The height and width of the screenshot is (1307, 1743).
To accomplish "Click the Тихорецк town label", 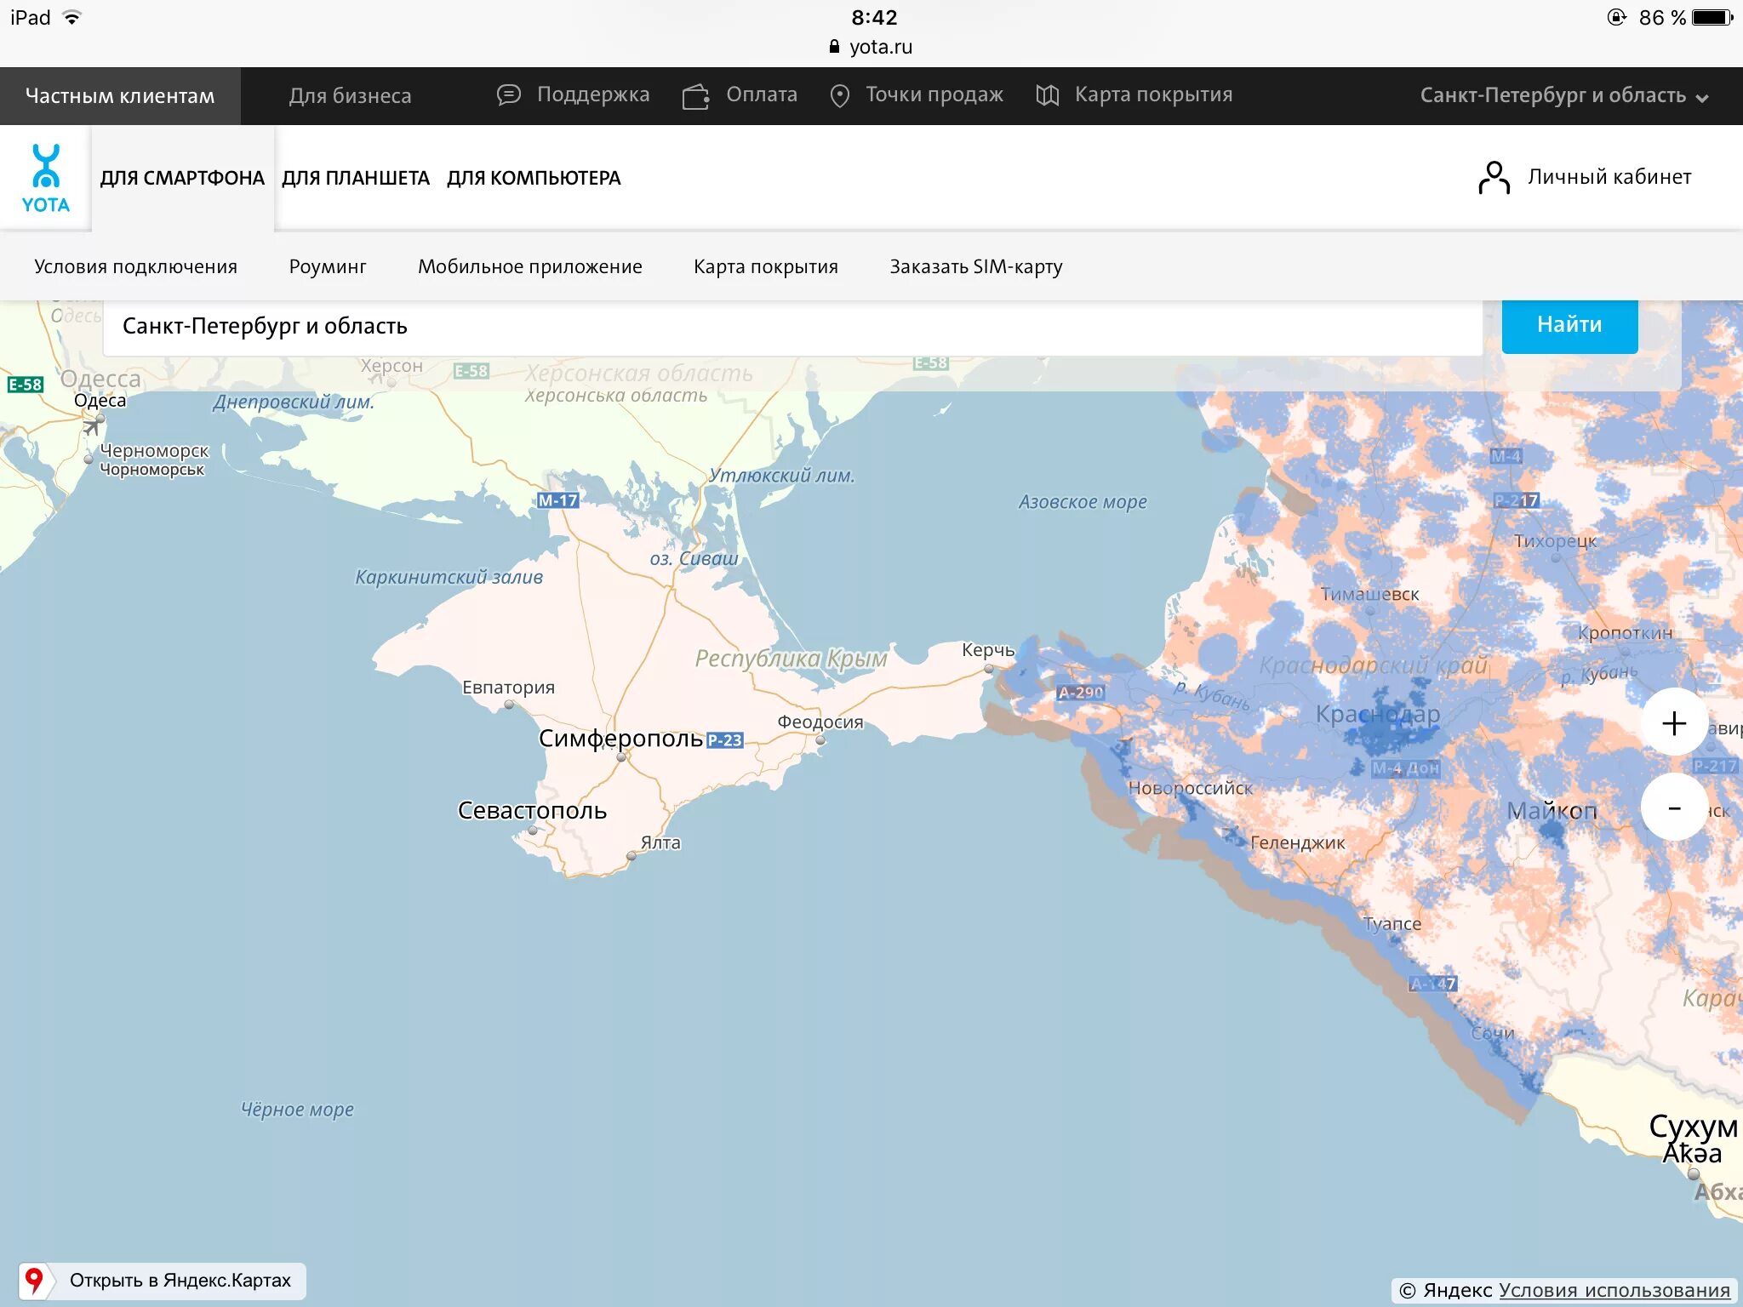I will (x=1555, y=540).
